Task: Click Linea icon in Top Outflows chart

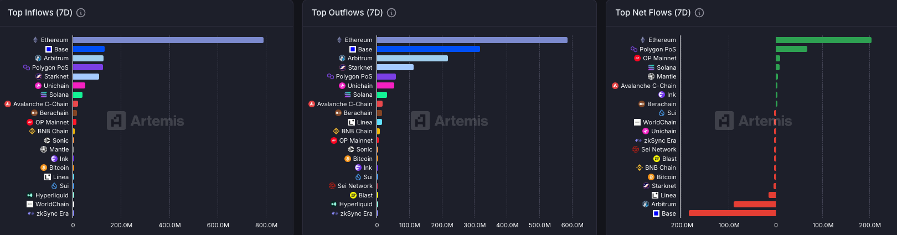Action: pos(352,122)
